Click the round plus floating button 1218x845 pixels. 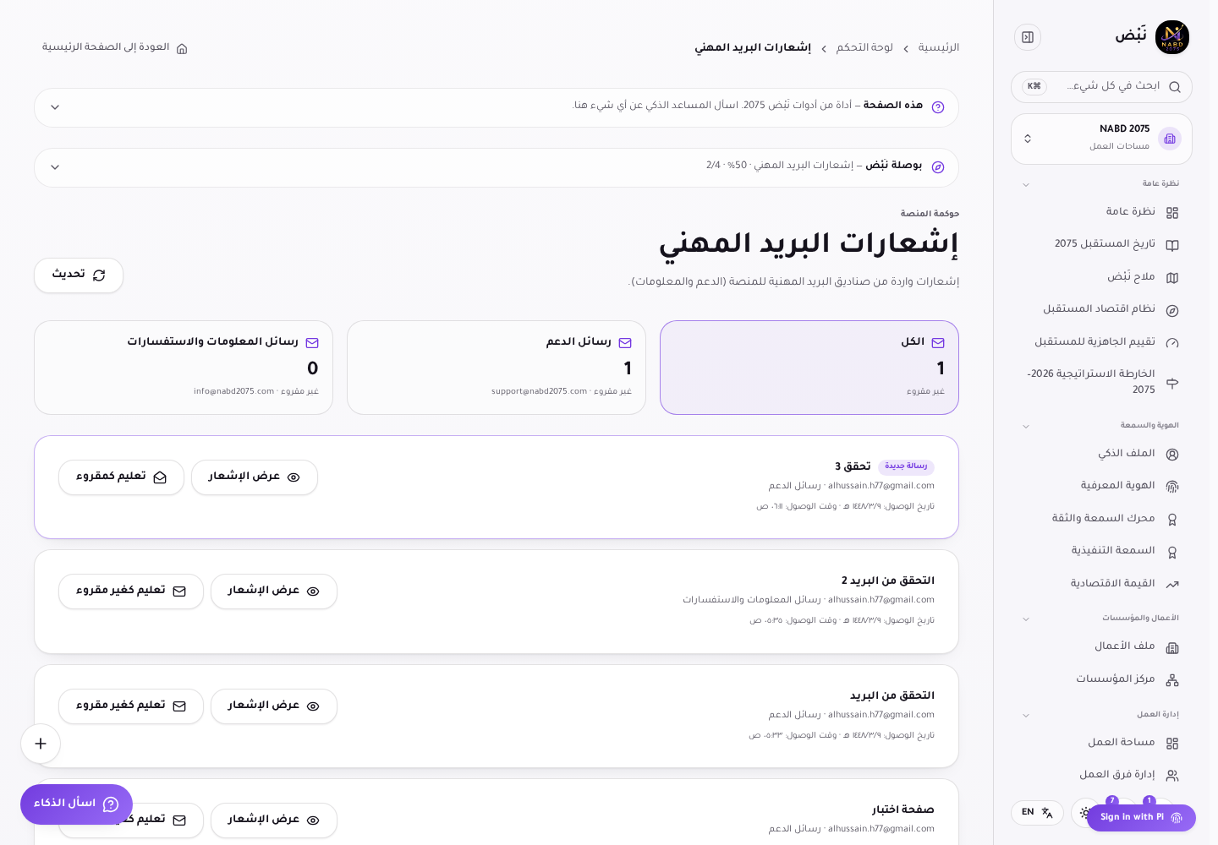click(41, 744)
